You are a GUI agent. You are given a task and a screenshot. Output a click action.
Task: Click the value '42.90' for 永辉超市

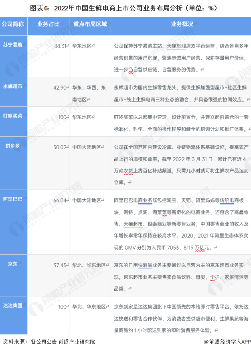click(x=60, y=88)
